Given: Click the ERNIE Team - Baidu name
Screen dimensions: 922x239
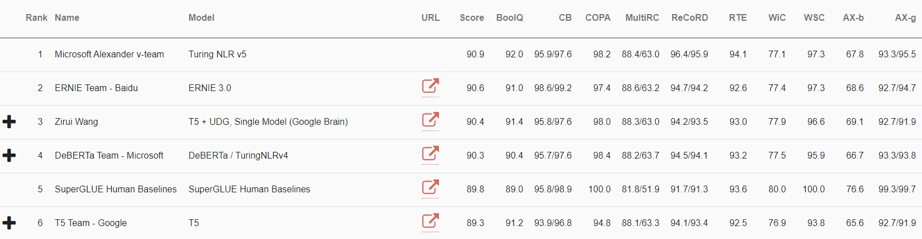Looking at the screenshot, I should point(96,88).
